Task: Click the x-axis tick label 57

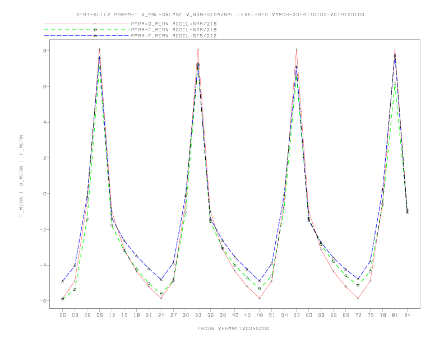Action: 297,315
